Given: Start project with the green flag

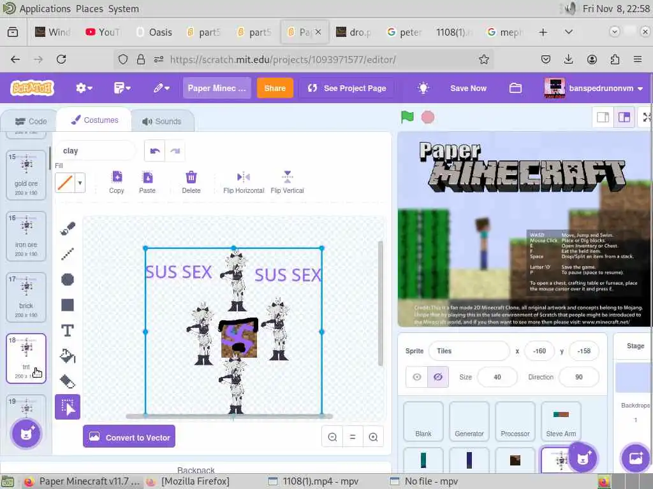Looking at the screenshot, I should (407, 117).
